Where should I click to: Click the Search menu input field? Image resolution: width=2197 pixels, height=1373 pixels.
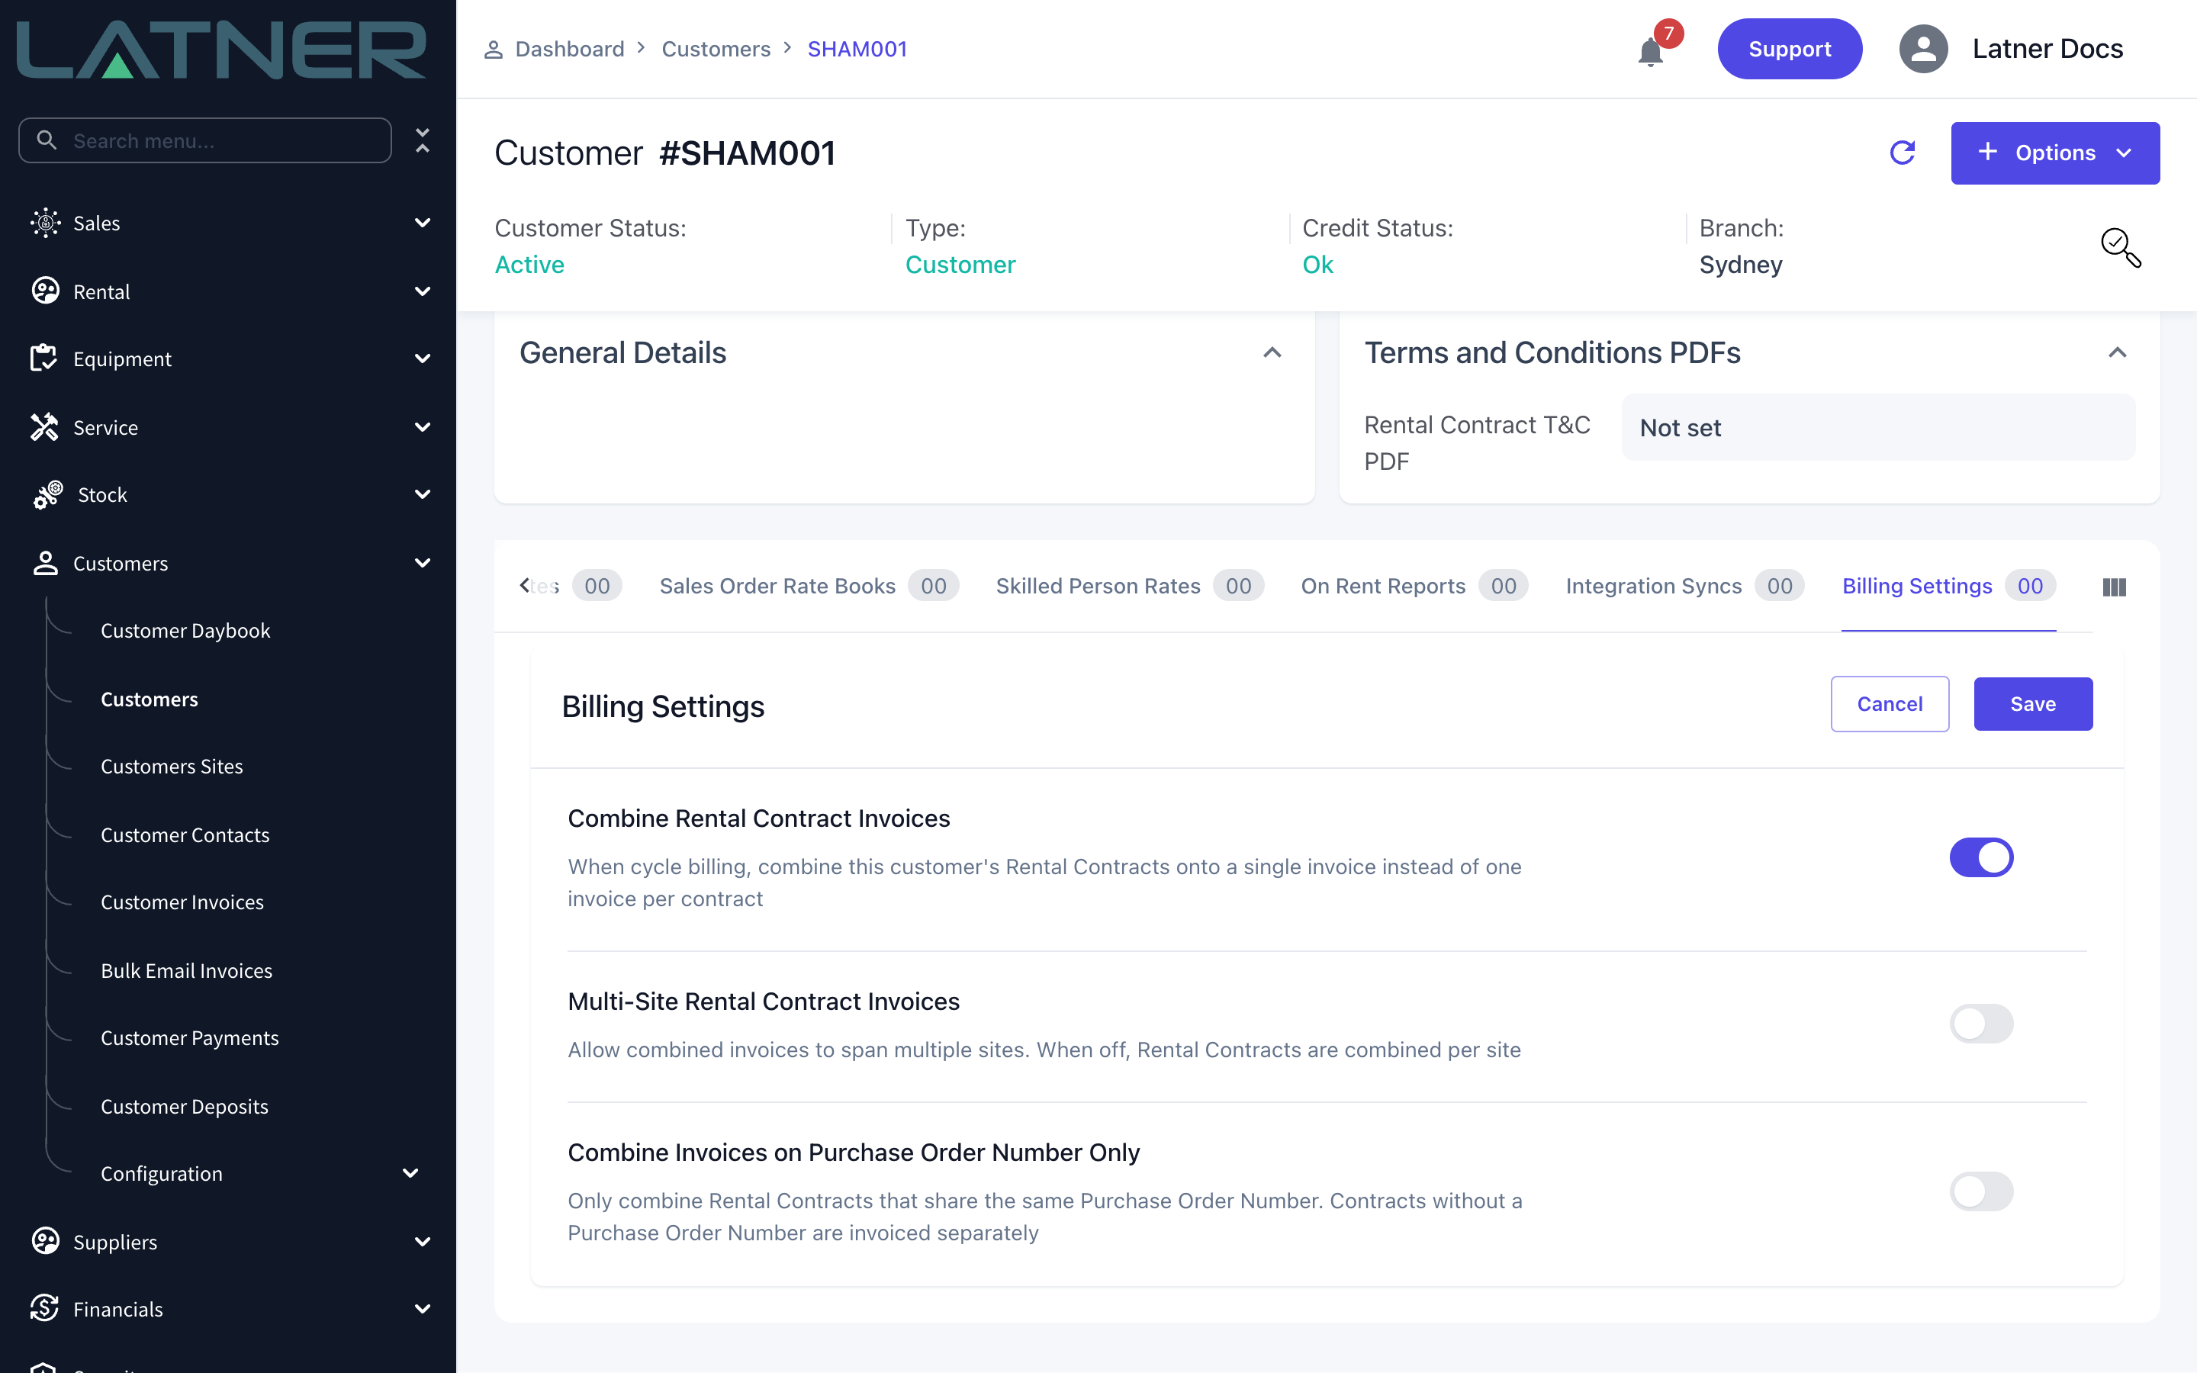205,141
